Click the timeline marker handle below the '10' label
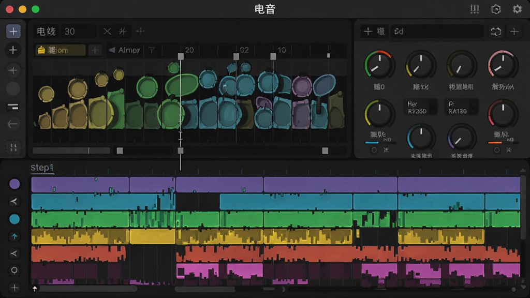530x298 pixels. (x=273, y=57)
